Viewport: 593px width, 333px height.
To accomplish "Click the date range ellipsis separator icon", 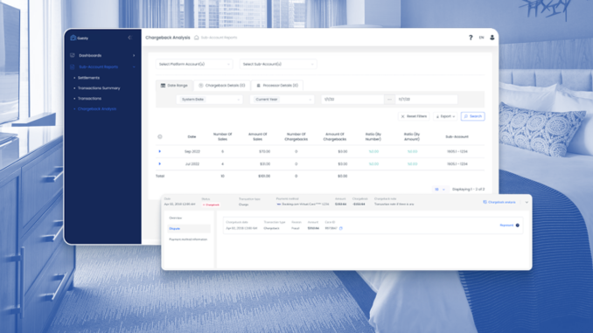I will 389,100.
